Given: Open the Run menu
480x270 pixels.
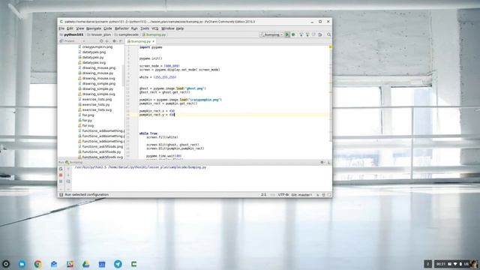Looking at the screenshot, I should click(x=134, y=28).
